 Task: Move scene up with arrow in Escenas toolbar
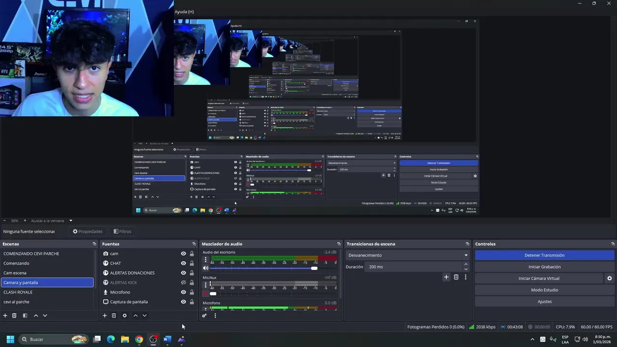click(36, 316)
